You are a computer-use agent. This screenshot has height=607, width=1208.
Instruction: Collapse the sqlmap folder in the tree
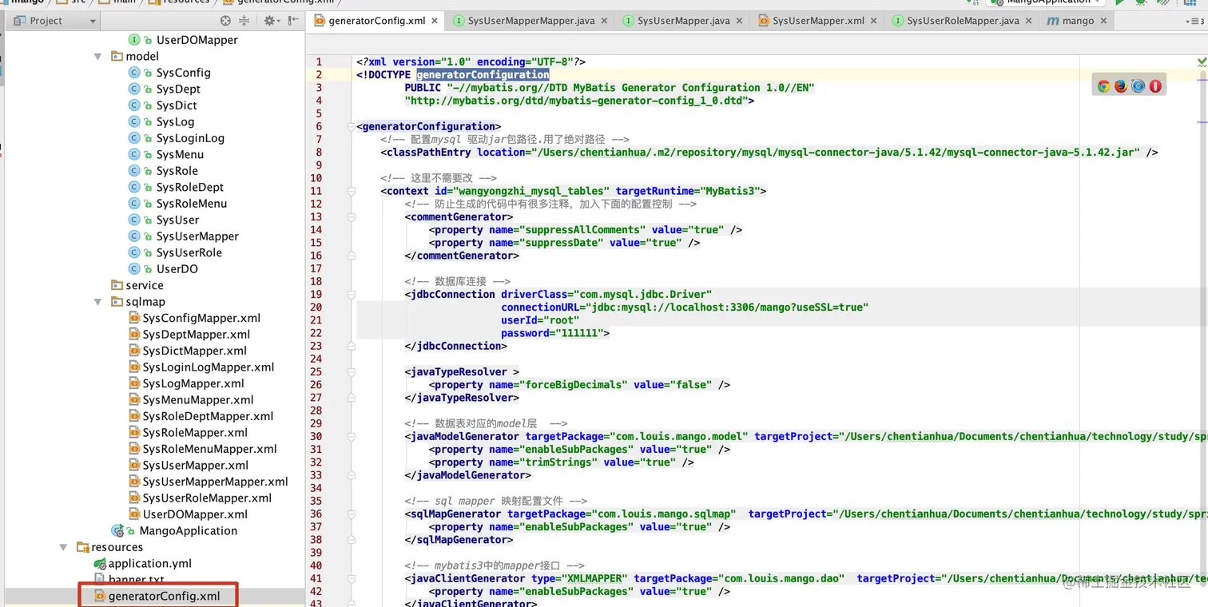click(98, 302)
